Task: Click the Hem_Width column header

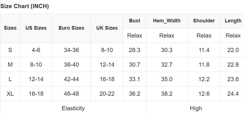Action: coord(167,21)
